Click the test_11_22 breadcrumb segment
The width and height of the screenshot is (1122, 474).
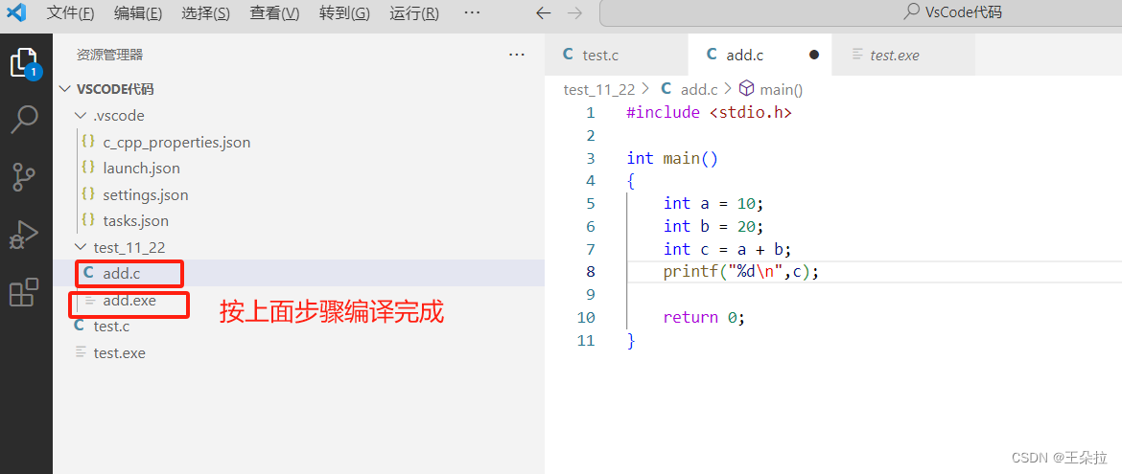599,89
